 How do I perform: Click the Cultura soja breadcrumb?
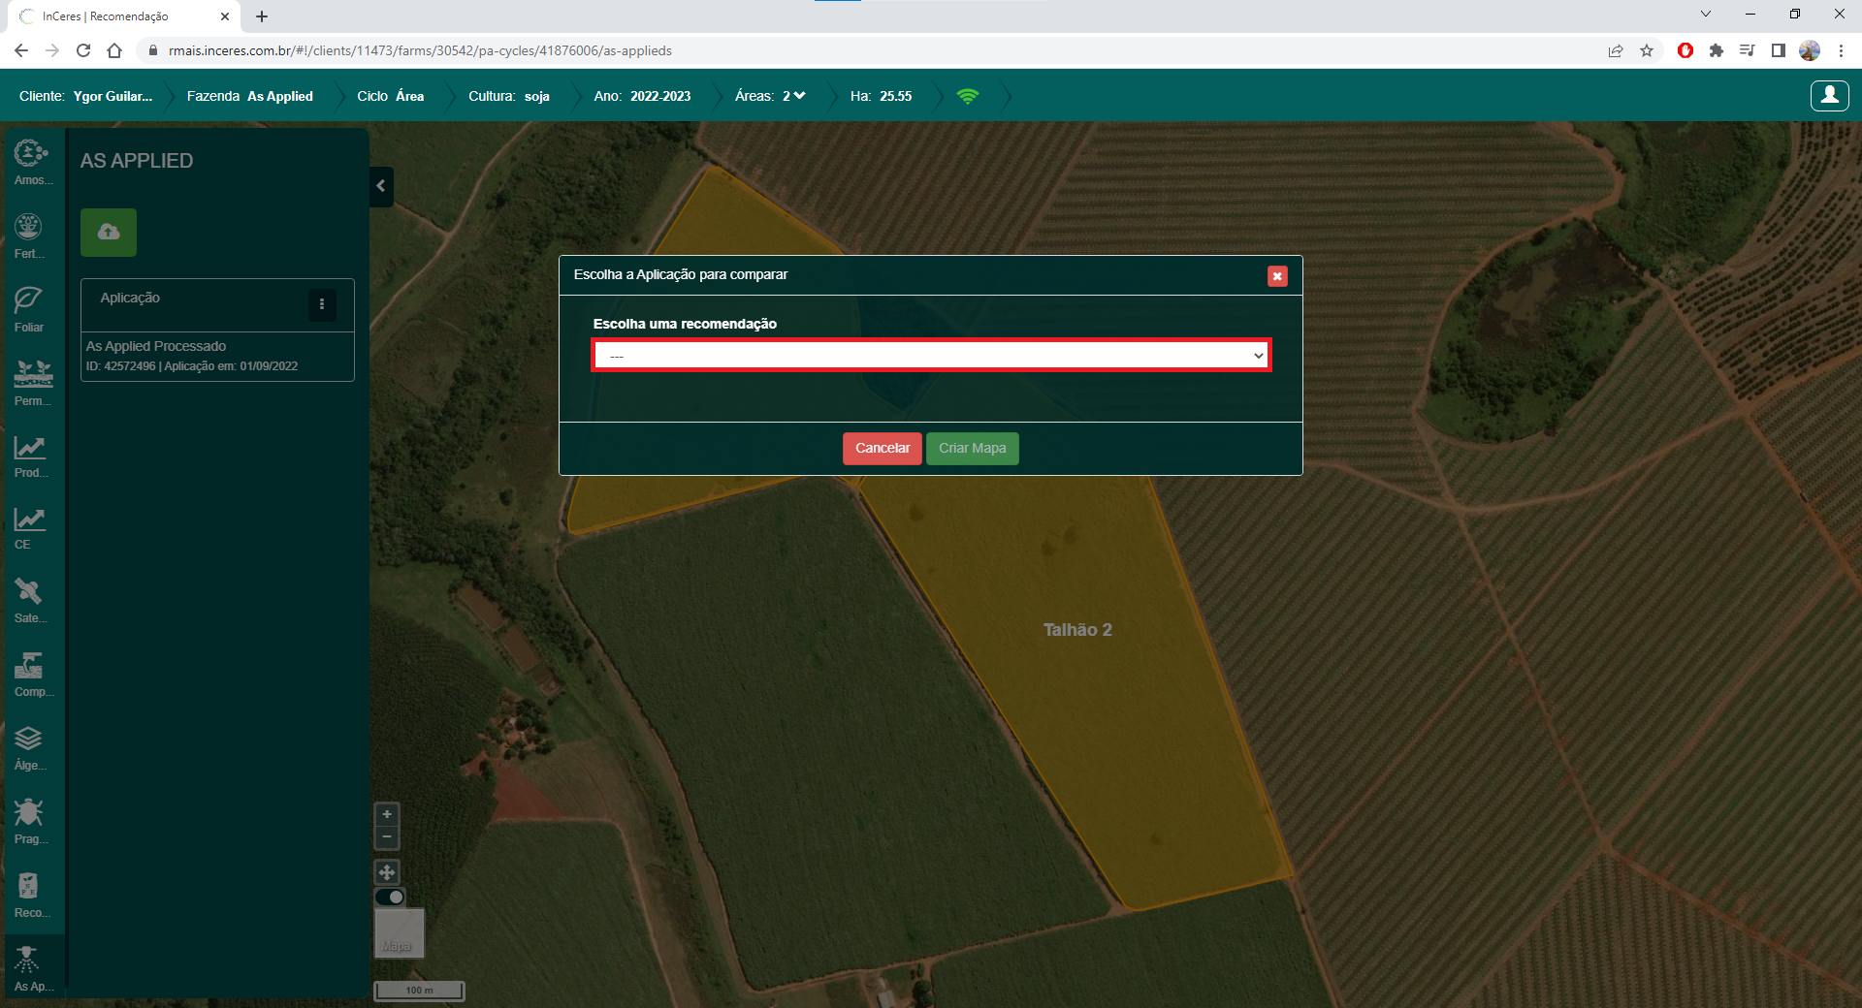tap(509, 96)
